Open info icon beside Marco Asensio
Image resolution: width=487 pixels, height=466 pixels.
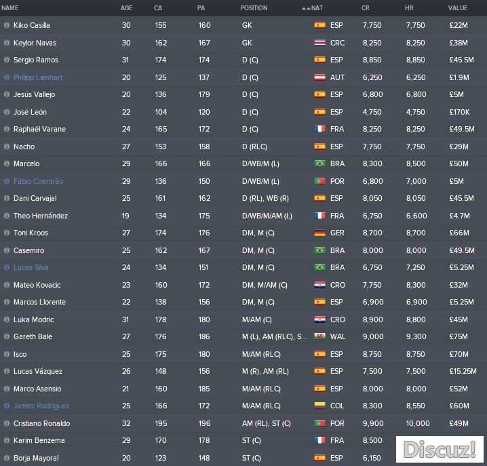[x=7, y=389]
